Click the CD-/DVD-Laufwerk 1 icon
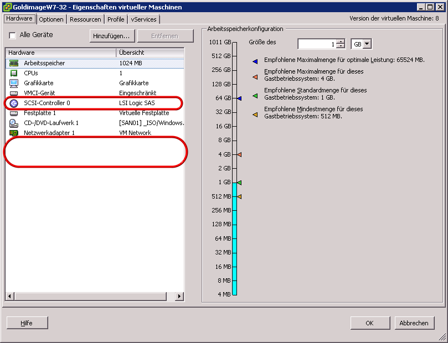This screenshot has height=343, width=448. point(14,123)
